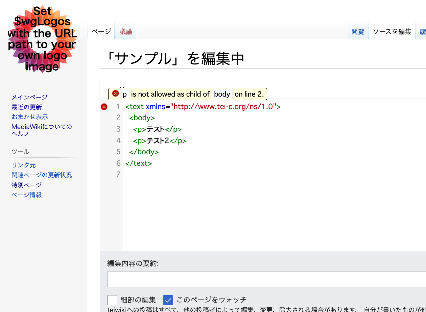Focus the 編集内容の要約 summary input field
This screenshot has width=426, height=312.
tap(266, 279)
